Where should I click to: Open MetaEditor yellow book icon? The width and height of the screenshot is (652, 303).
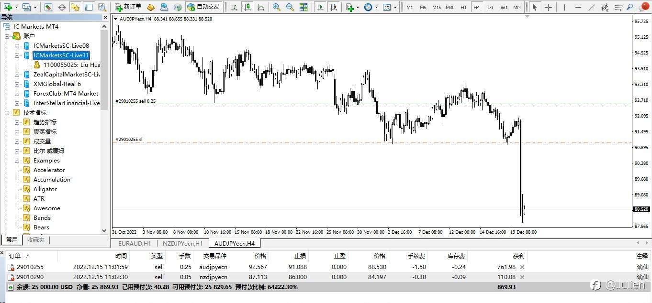(x=151, y=7)
